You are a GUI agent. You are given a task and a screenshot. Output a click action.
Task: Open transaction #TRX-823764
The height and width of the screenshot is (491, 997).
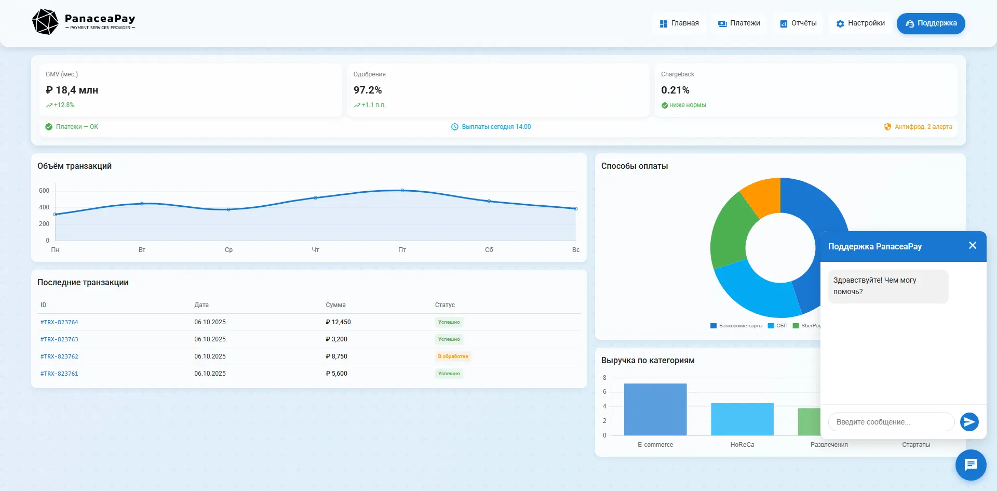coord(59,322)
